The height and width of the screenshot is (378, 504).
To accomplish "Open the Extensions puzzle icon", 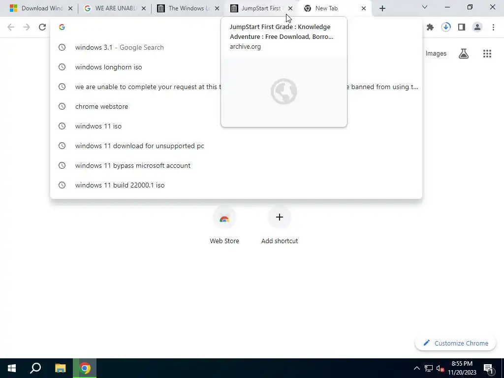I will (x=430, y=27).
